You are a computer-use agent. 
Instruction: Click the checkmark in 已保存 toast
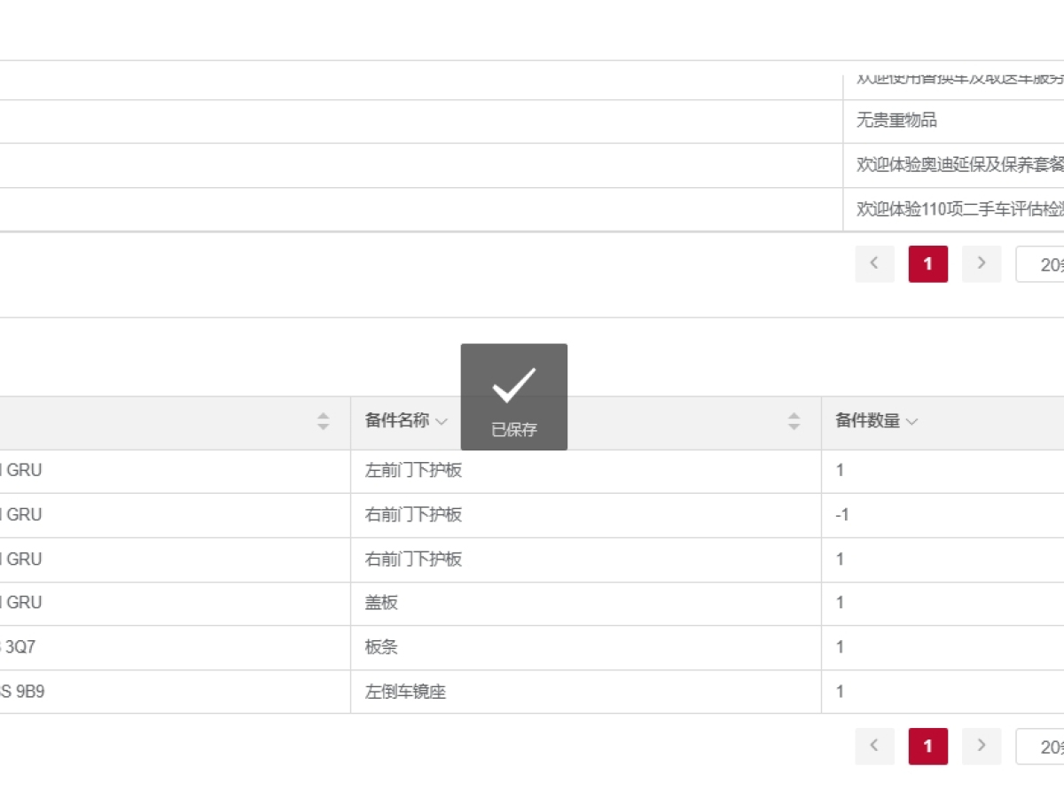(513, 385)
